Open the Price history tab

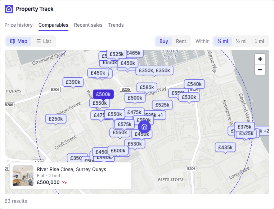pyautogui.click(x=18, y=25)
